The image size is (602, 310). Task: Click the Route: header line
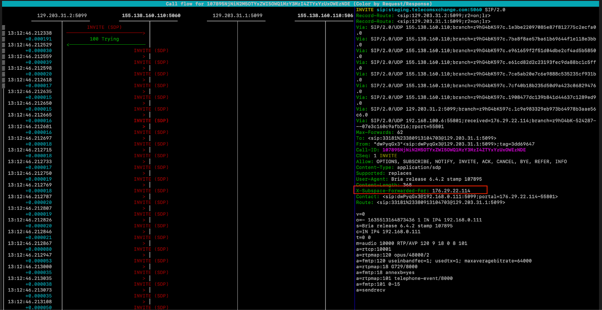[x=430, y=202]
